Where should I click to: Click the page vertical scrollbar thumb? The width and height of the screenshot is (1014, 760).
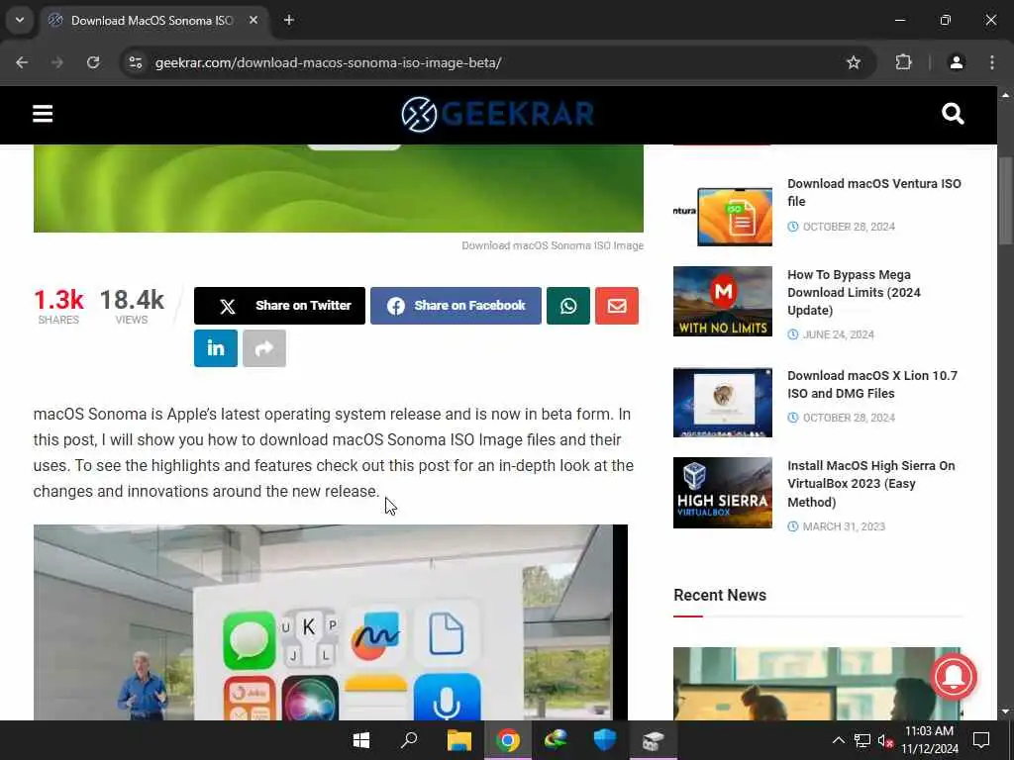(x=1005, y=201)
